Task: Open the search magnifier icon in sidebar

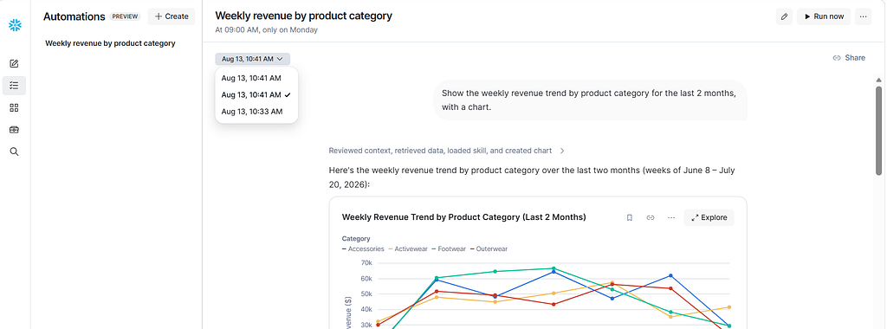Action: pos(15,152)
